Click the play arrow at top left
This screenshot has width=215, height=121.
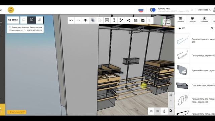coord(1,10)
